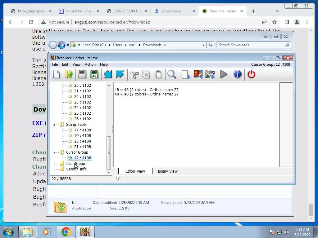This screenshot has height=238, width=318.
Task: Click the blue Info about icon
Action: tap(238, 74)
